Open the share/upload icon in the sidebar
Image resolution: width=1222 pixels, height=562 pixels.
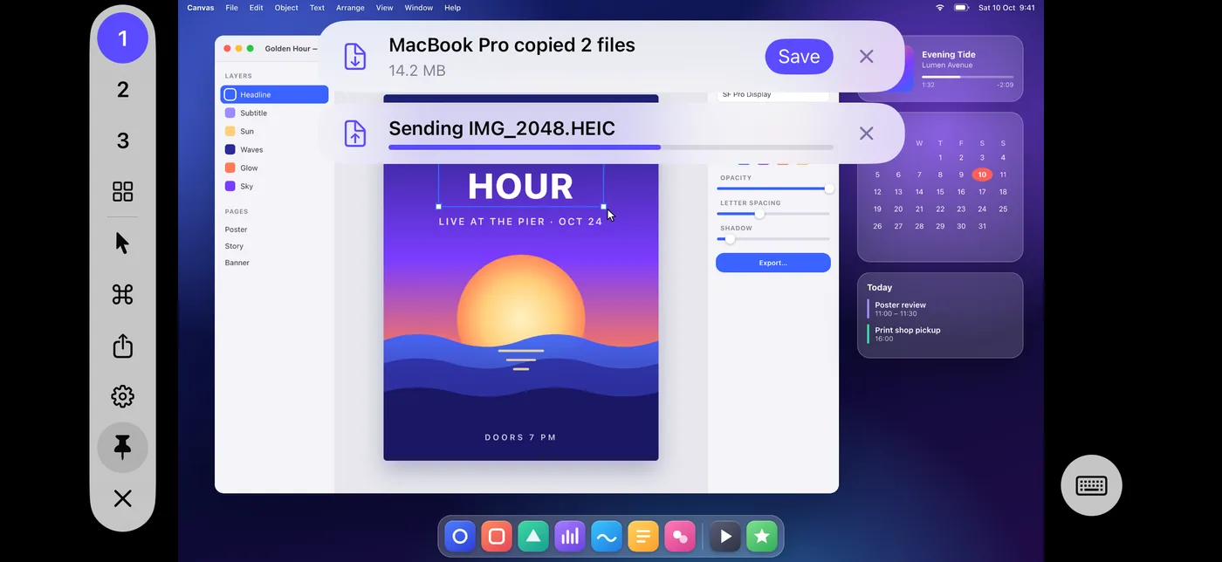click(122, 346)
